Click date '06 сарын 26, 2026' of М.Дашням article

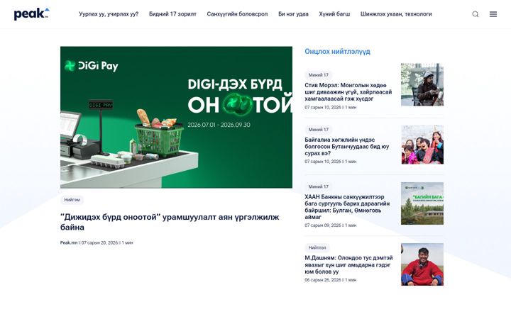click(323, 280)
